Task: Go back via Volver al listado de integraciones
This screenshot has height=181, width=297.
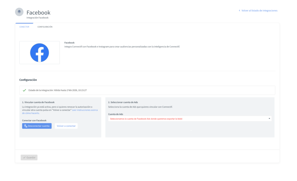Action: pyautogui.click(x=259, y=11)
